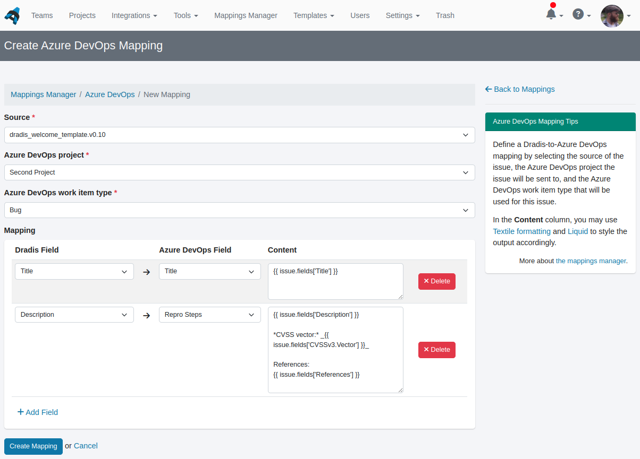
Task: Click the Content column header
Action: tap(282, 250)
